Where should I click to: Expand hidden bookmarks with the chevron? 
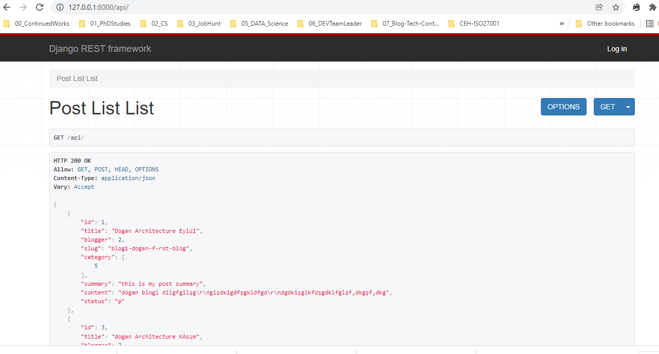point(561,24)
